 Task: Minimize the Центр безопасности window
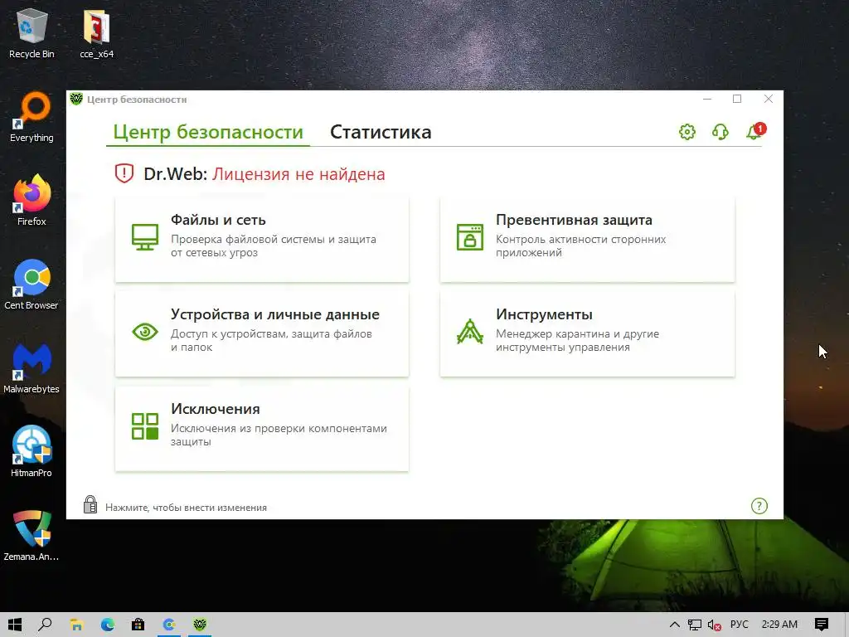coord(707,99)
